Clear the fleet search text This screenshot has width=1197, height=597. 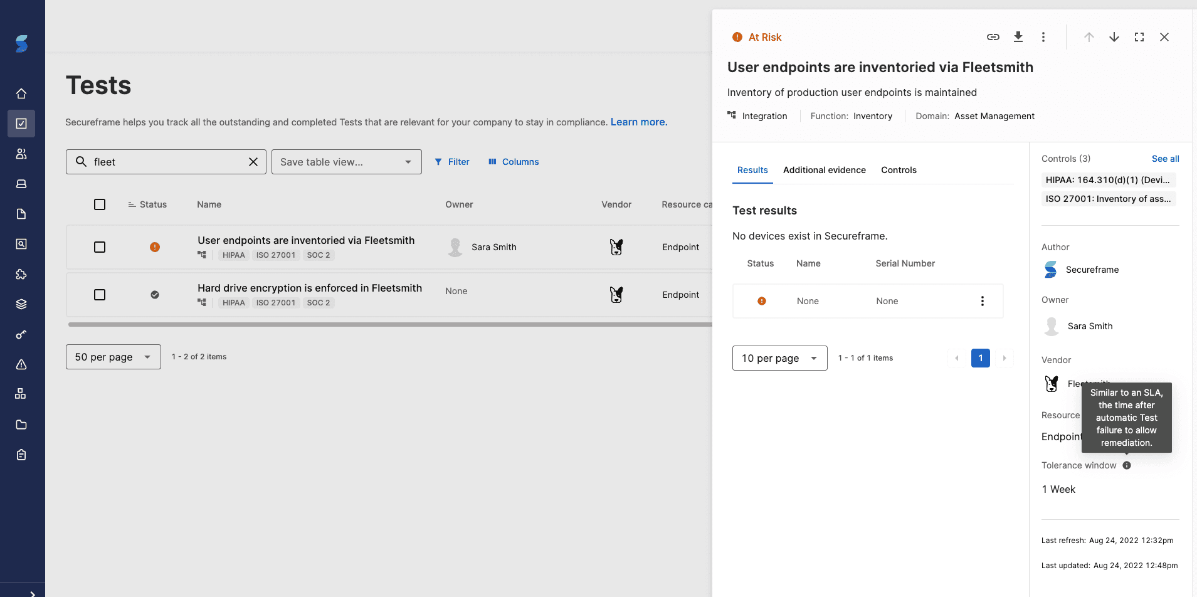point(253,162)
